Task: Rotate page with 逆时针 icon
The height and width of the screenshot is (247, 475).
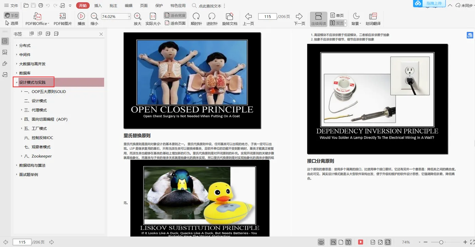Action: pyautogui.click(x=212, y=17)
